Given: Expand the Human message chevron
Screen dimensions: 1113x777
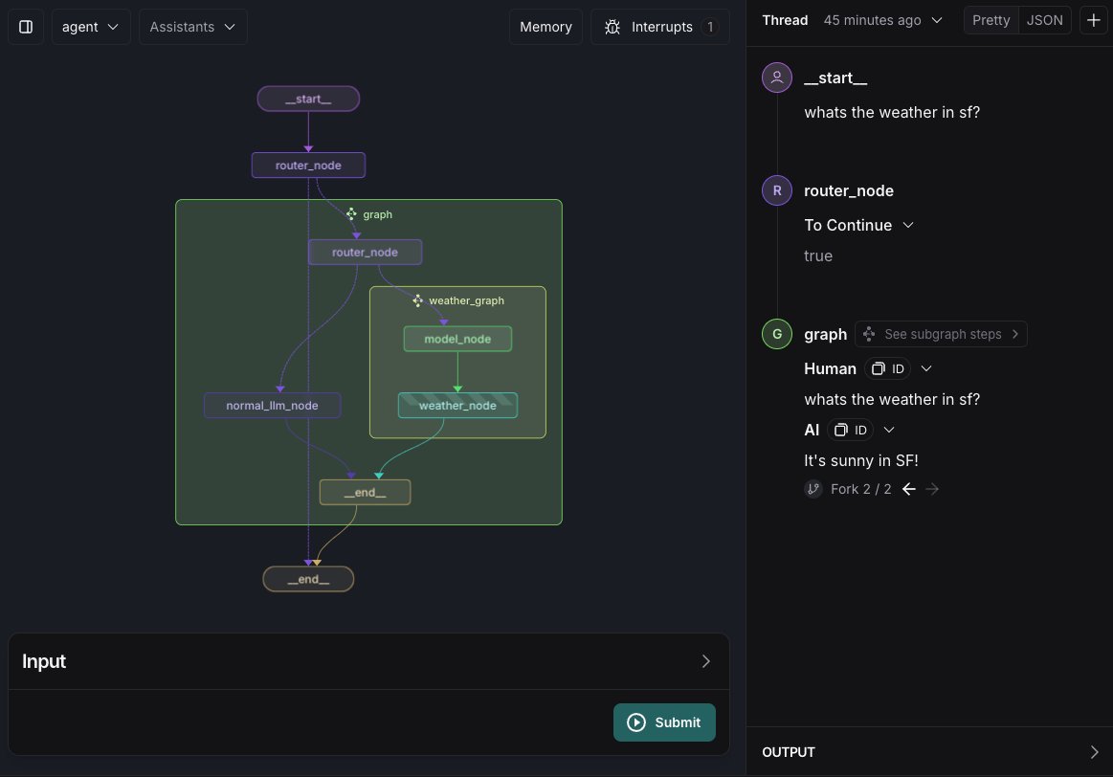Looking at the screenshot, I should [925, 369].
